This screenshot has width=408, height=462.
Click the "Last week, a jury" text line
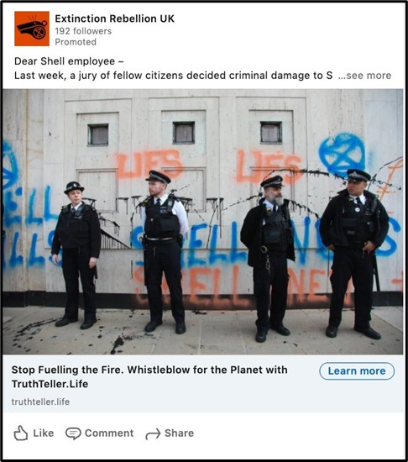point(174,76)
